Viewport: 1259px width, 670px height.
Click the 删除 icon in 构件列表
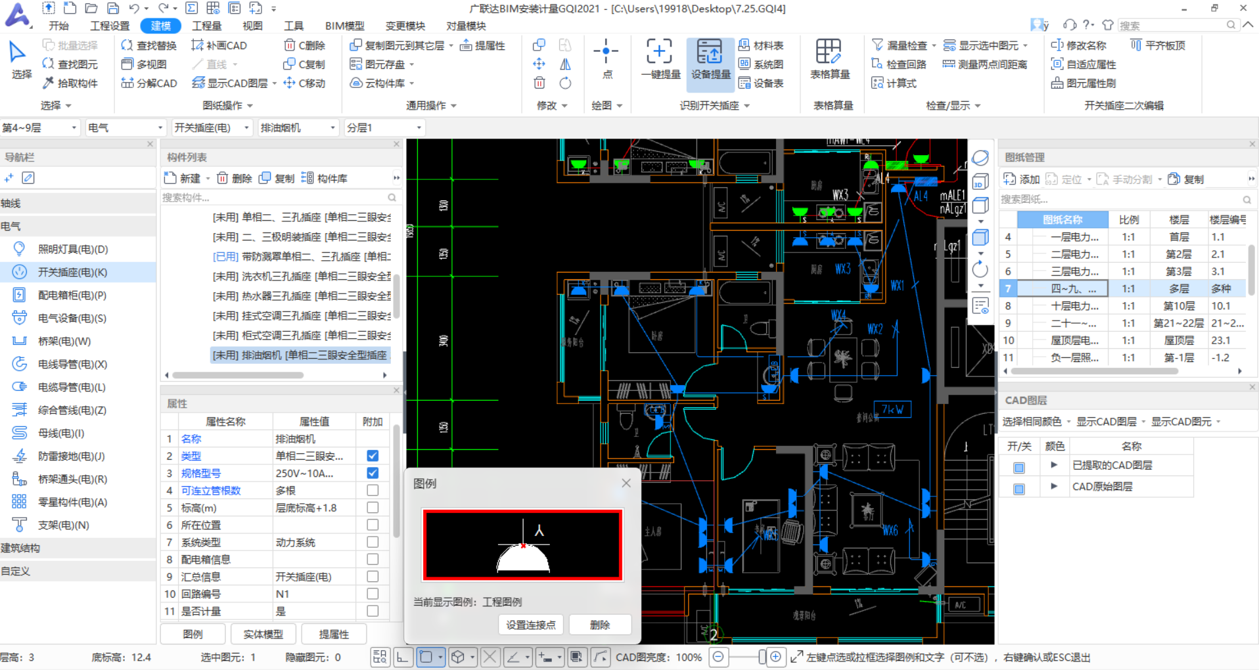[x=234, y=178]
